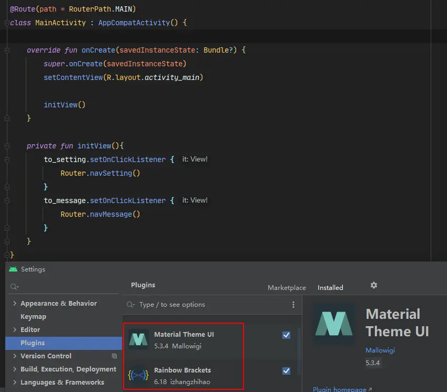Click the 5.3.4 version label in details

pyautogui.click(x=373, y=363)
